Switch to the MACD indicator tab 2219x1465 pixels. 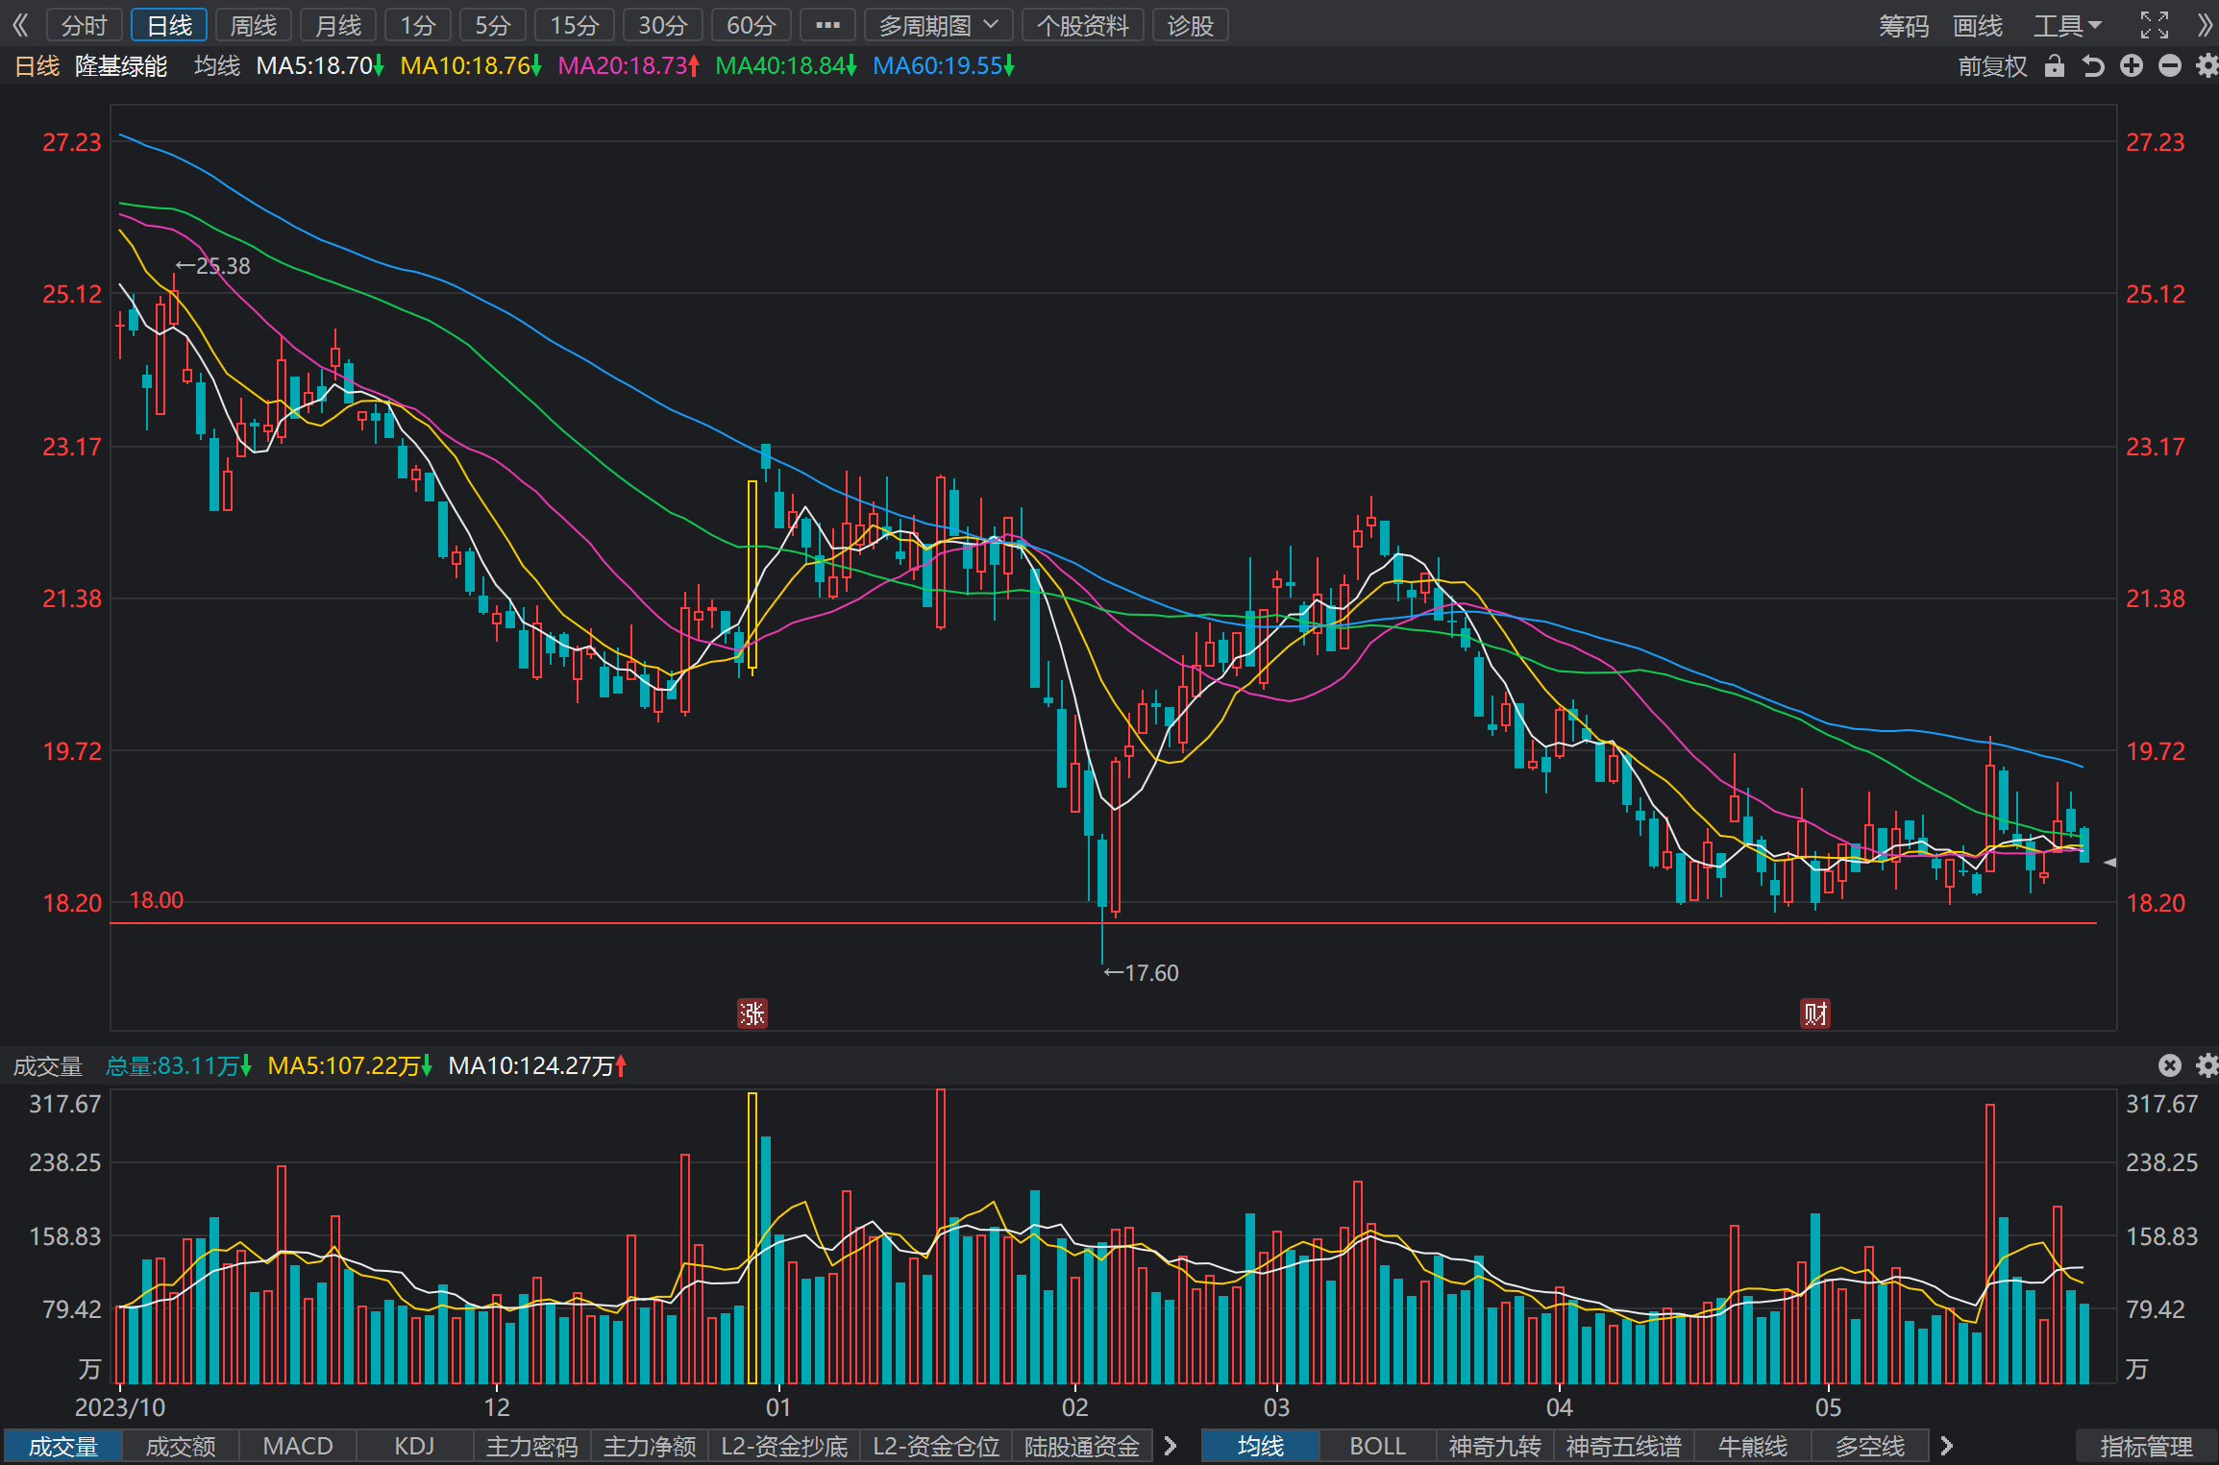(298, 1446)
